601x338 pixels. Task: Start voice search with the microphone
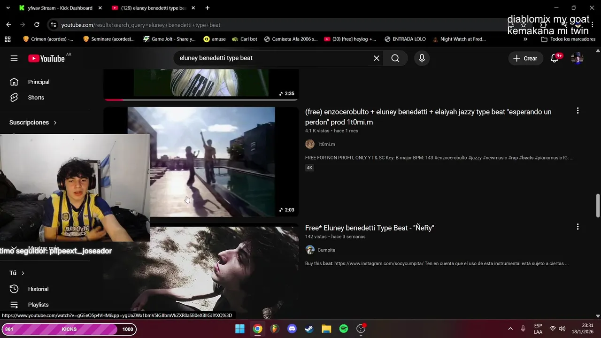[x=422, y=58]
